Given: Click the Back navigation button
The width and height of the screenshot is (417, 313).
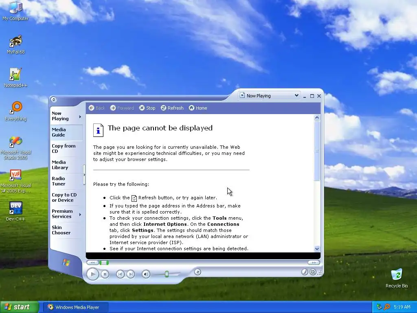Looking at the screenshot, I should click(x=97, y=108).
